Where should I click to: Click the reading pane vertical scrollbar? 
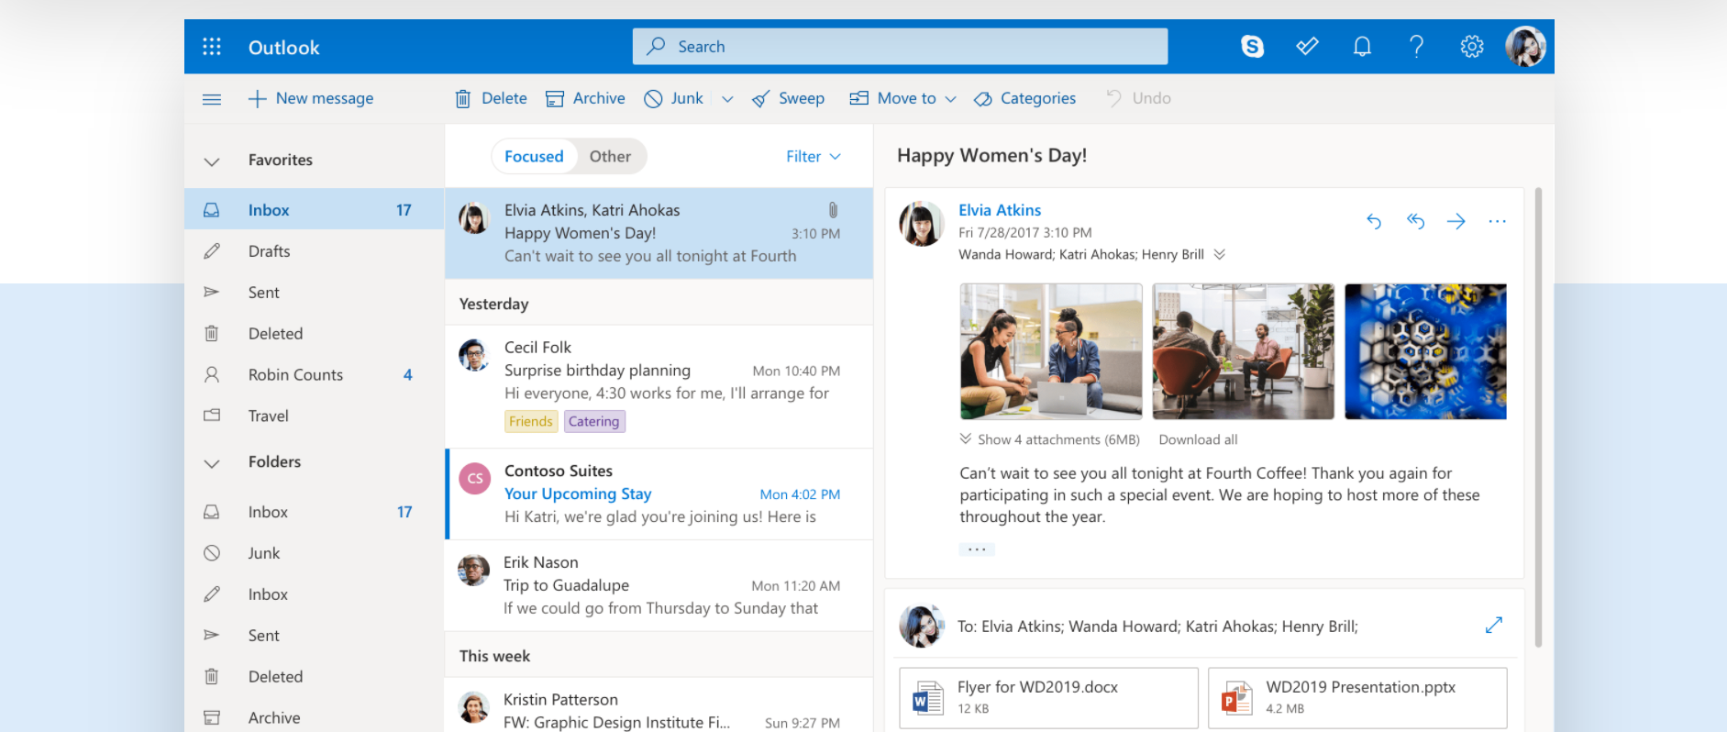click(1538, 417)
